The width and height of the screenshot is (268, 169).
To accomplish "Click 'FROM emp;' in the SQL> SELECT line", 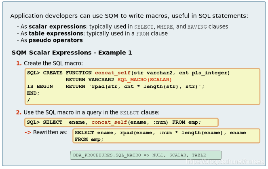I will point(186,123).
